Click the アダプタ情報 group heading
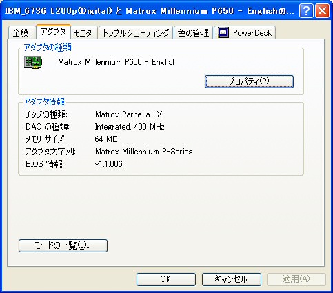The image size is (333, 293). (44, 101)
